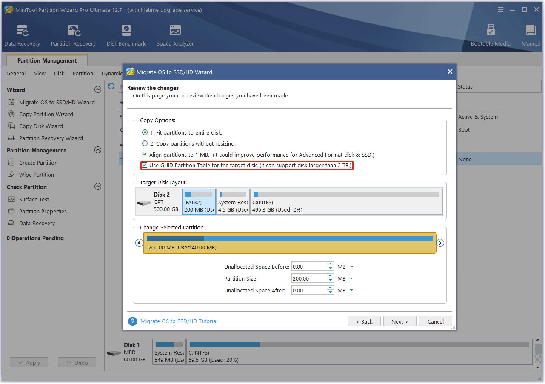Image resolution: width=545 pixels, height=384 pixels.
Task: Switch to the Partition Management tab
Action: point(47,60)
